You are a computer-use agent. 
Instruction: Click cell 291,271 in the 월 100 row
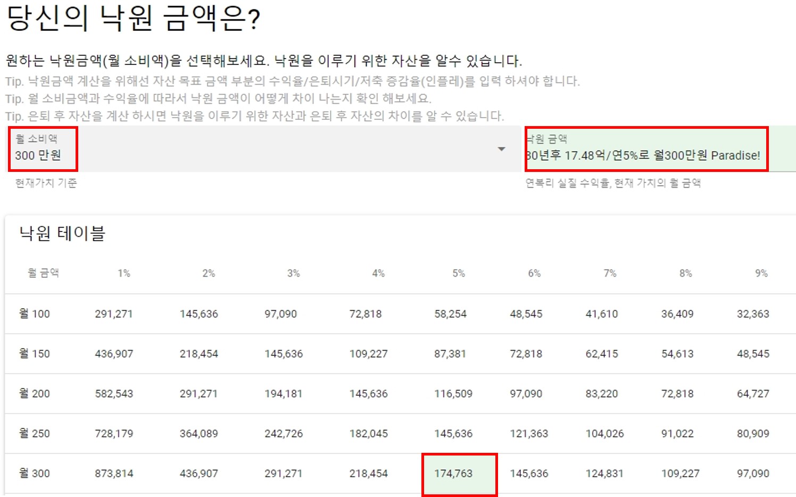114,314
